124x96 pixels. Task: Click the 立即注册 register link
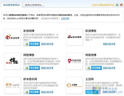click(65, 18)
